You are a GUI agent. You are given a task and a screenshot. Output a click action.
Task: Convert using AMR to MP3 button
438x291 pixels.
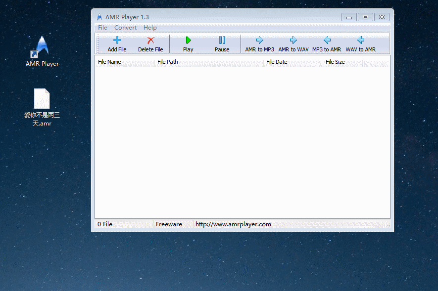click(259, 44)
